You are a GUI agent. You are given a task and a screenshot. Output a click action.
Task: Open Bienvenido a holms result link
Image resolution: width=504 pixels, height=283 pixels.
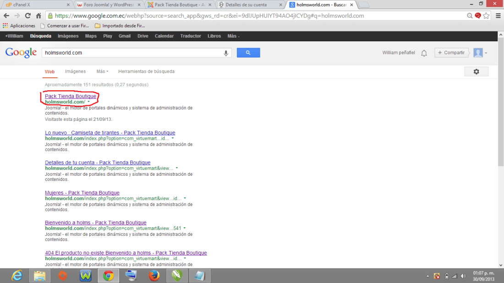pyautogui.click(x=95, y=223)
